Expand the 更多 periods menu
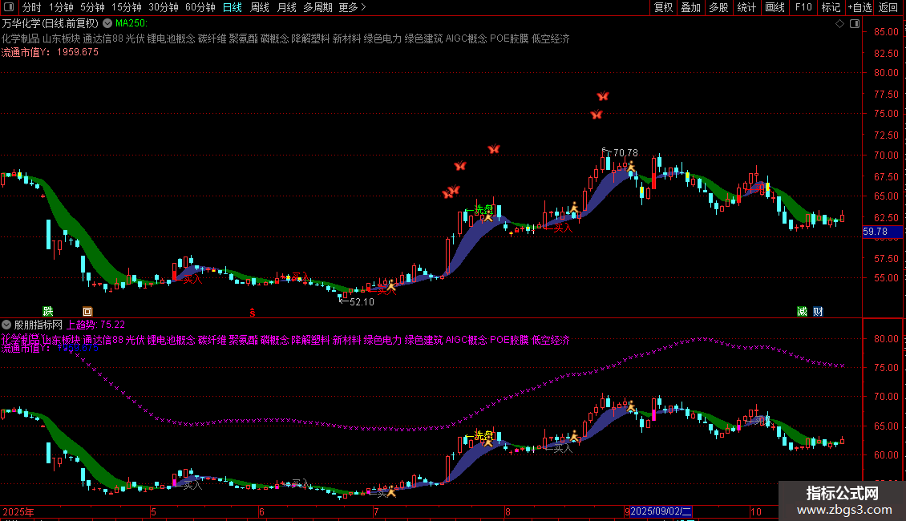This screenshot has width=906, height=521. tap(353, 7)
